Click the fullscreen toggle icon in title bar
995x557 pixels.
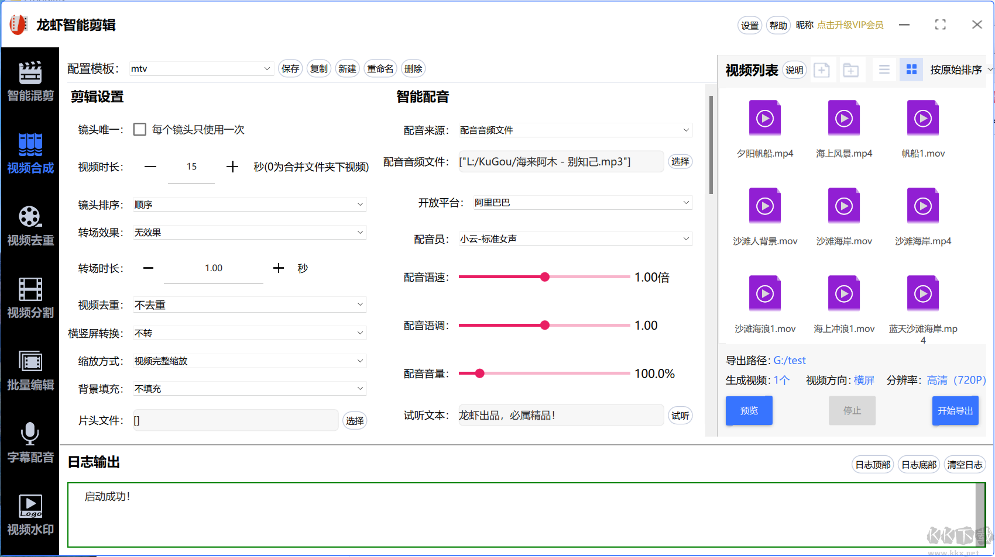coord(940,25)
